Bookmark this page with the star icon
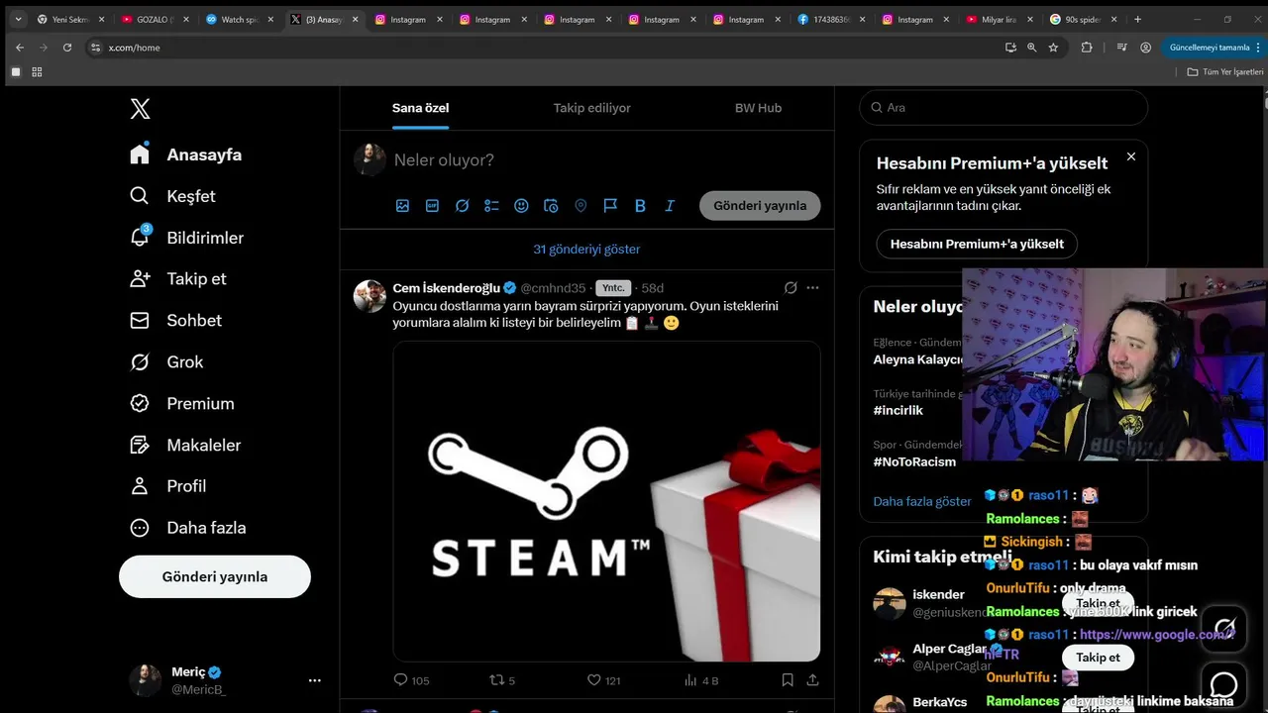This screenshot has width=1268, height=713. click(1053, 48)
